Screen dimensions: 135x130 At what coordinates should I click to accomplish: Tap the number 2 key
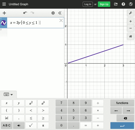point(73,118)
